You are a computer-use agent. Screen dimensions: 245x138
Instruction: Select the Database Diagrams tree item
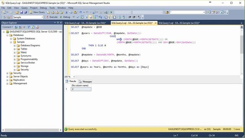click(x=30, y=46)
